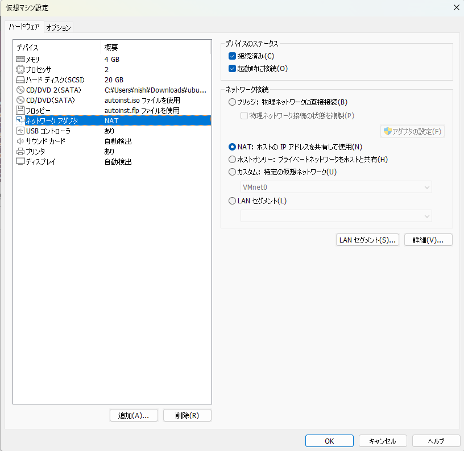Select the プロセッサ chip icon
The width and height of the screenshot is (464, 451).
[20, 69]
